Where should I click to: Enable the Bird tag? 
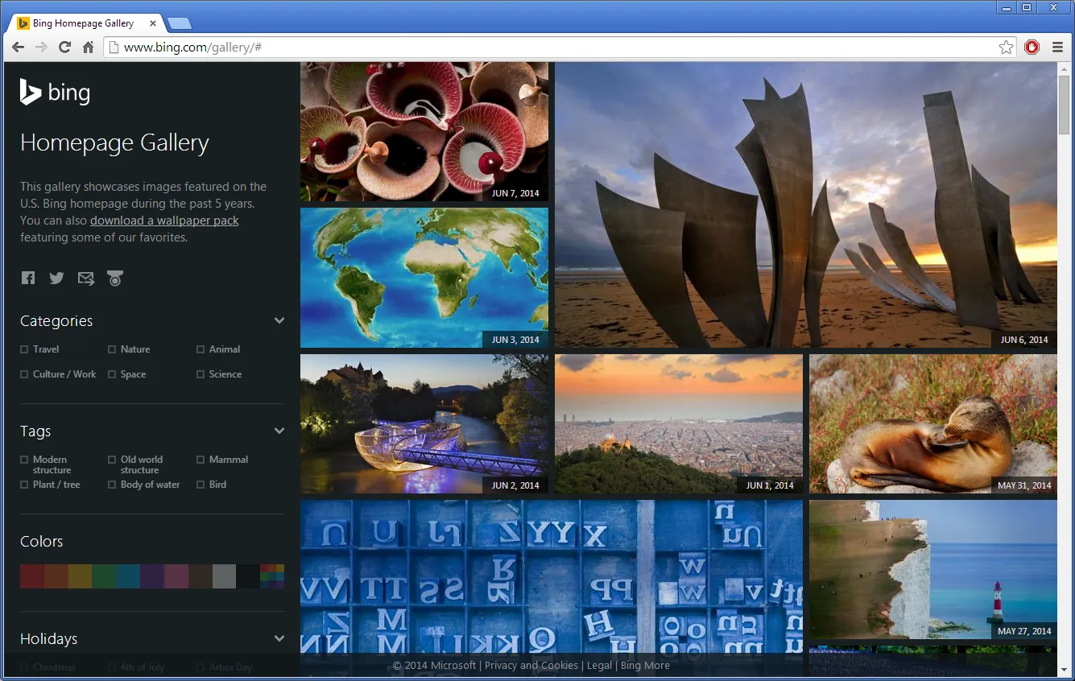201,485
